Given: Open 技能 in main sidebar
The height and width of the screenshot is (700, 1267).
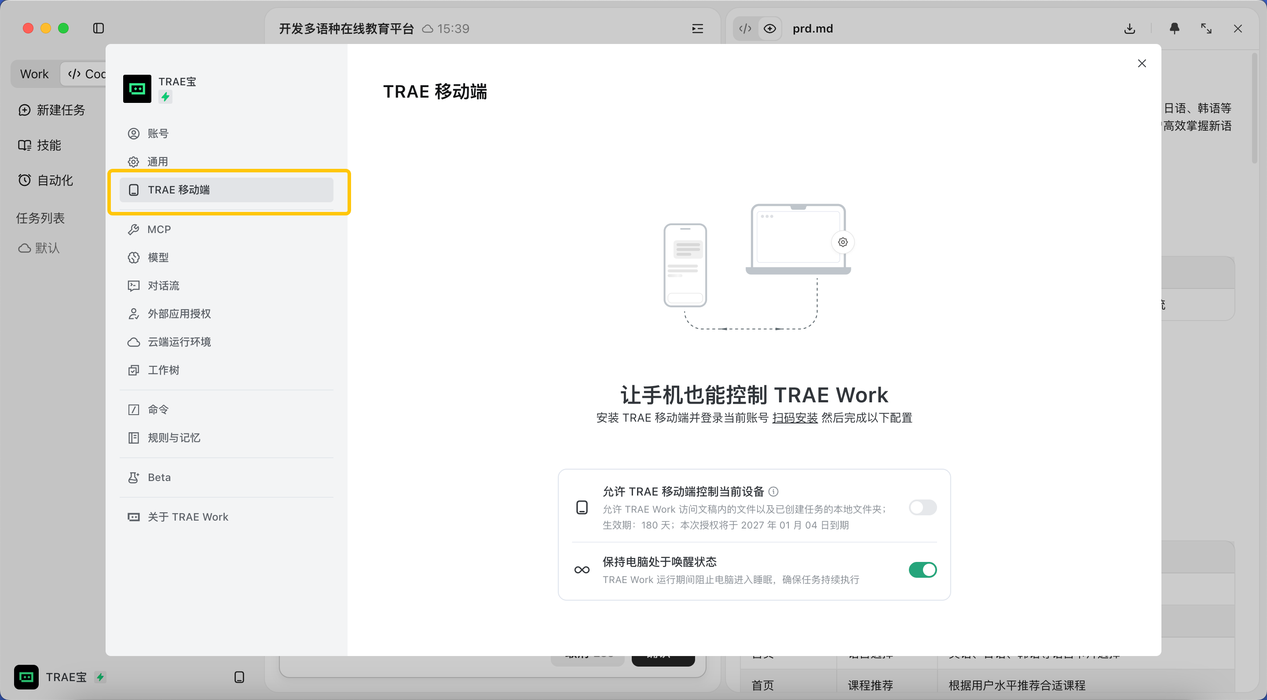Looking at the screenshot, I should [40, 145].
